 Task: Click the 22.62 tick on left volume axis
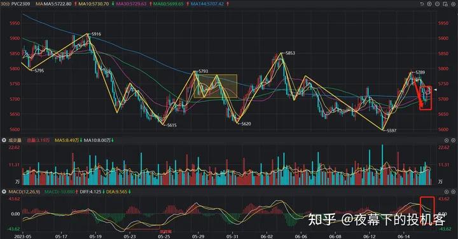pos(14,147)
